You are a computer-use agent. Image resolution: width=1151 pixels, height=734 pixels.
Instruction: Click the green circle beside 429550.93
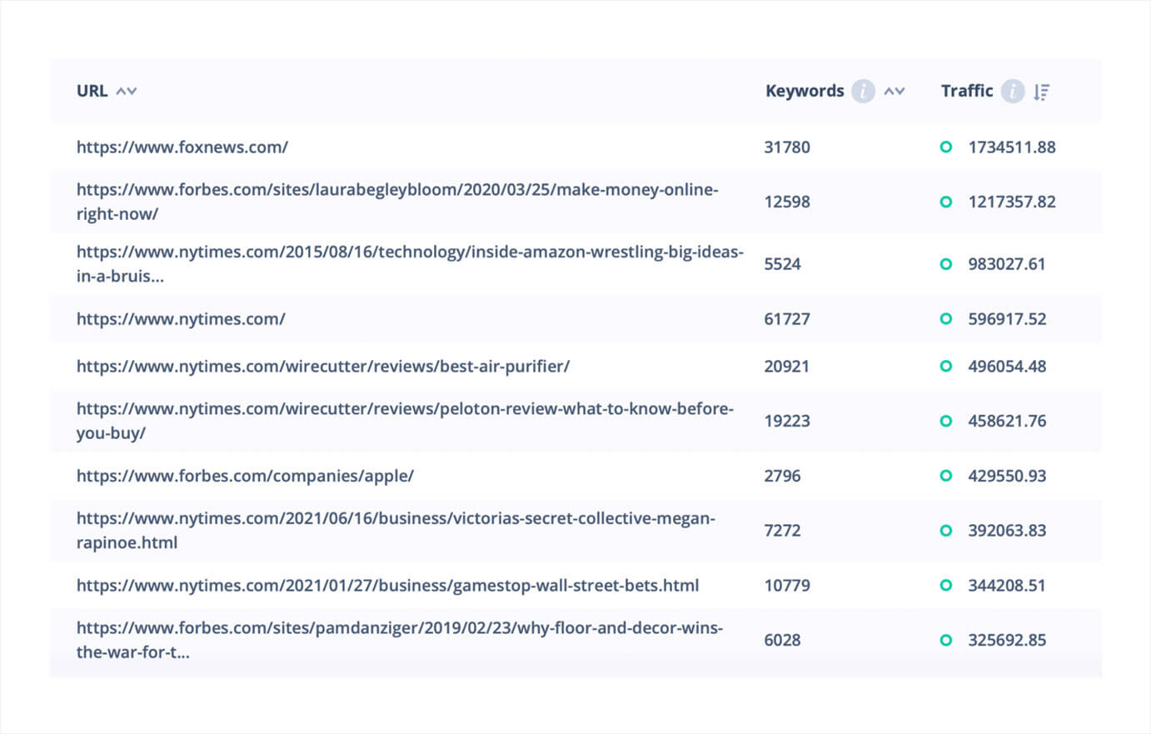click(x=946, y=476)
